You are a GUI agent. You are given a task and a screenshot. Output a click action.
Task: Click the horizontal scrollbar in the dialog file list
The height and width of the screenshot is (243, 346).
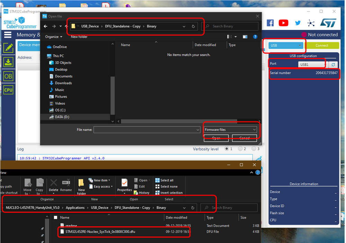(x=179, y=121)
